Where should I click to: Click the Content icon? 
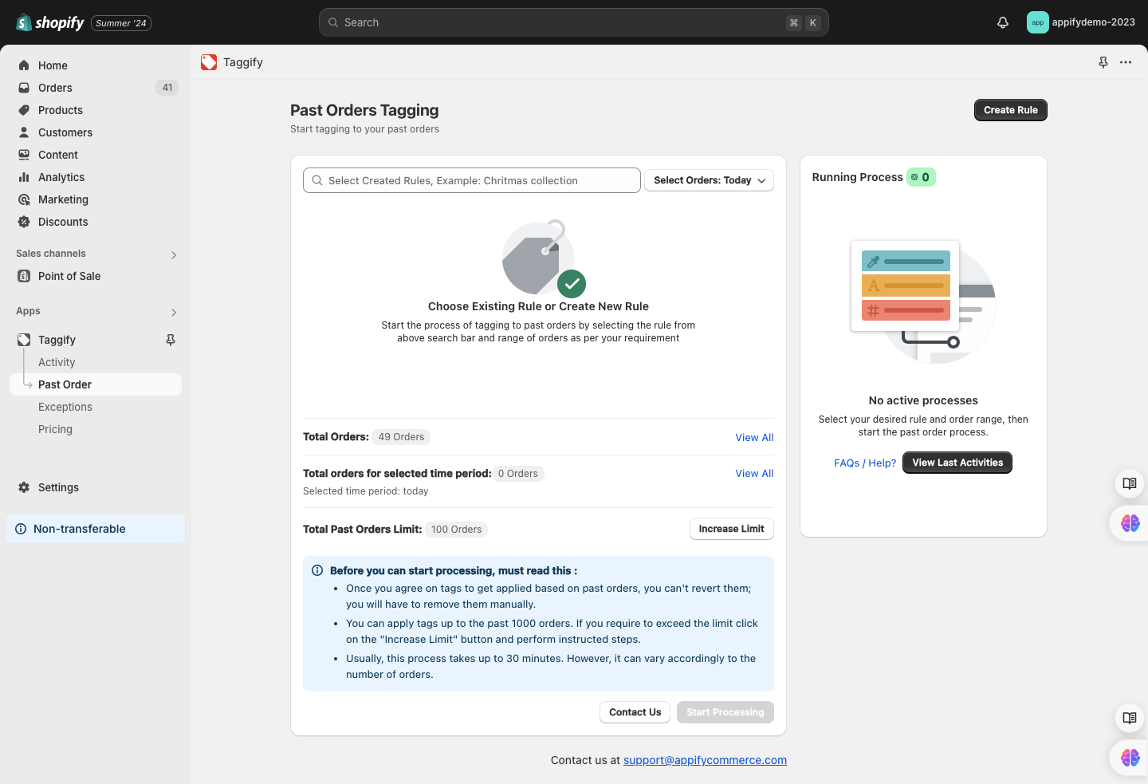click(x=24, y=155)
